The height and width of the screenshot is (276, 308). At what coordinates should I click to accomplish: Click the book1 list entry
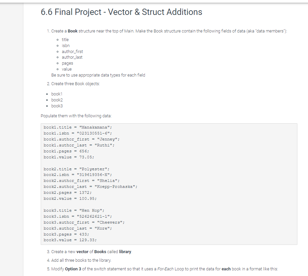pyautogui.click(x=57, y=94)
